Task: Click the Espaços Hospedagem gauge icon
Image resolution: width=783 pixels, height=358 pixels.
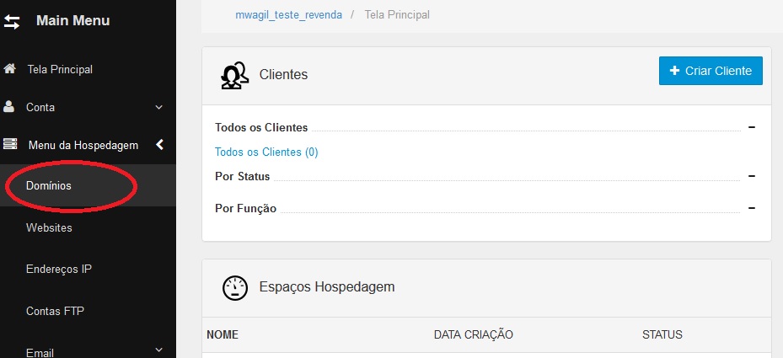Action: pos(234,287)
